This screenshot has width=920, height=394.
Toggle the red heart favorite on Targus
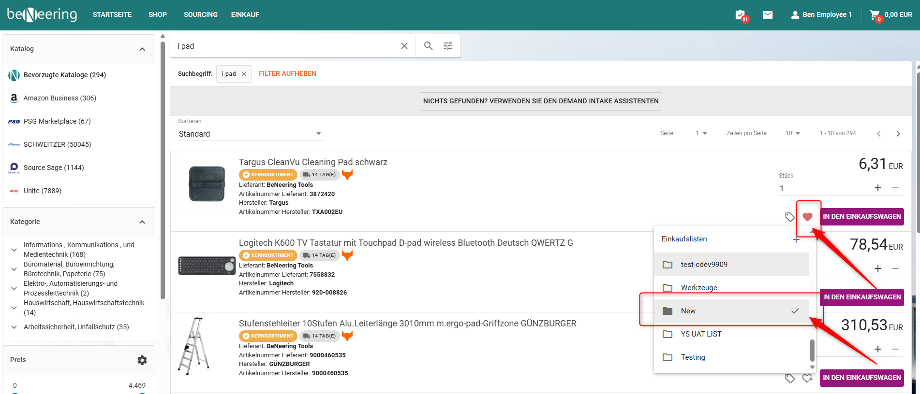point(807,217)
